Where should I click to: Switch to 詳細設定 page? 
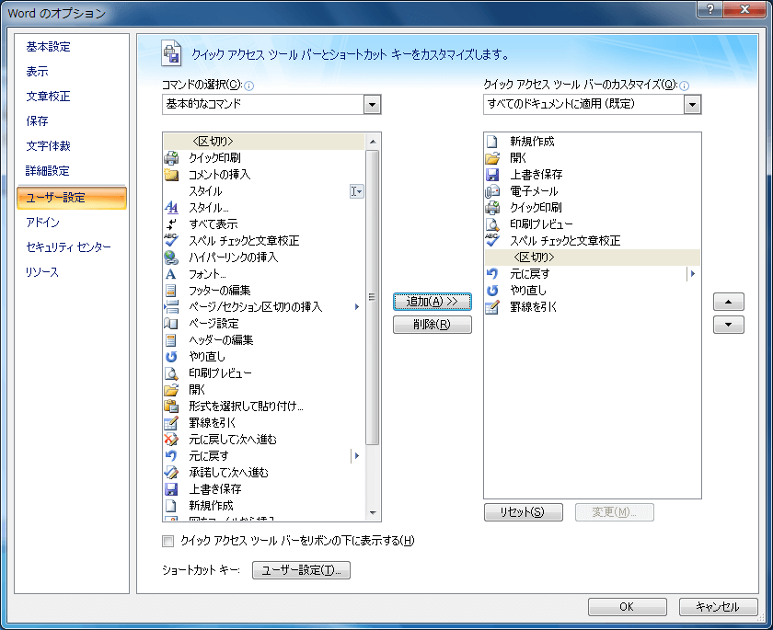tap(48, 171)
